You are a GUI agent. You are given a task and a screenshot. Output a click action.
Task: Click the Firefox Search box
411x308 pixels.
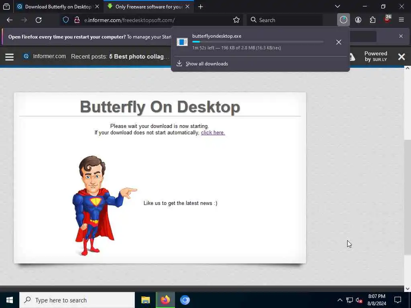pos(285,20)
